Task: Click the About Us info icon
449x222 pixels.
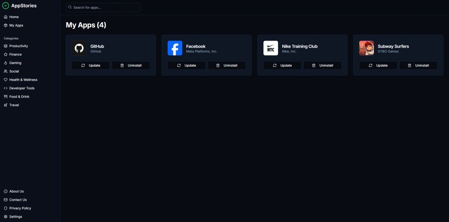Action: click(5, 191)
